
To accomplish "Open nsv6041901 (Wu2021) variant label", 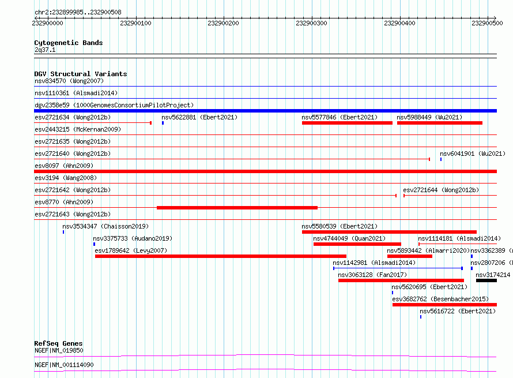I will click(x=473, y=154).
